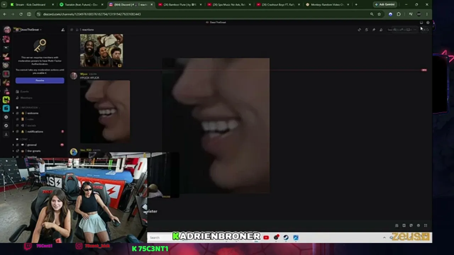The width and height of the screenshot is (454, 255).
Task: Open the notifications channel
Action: coord(35,132)
